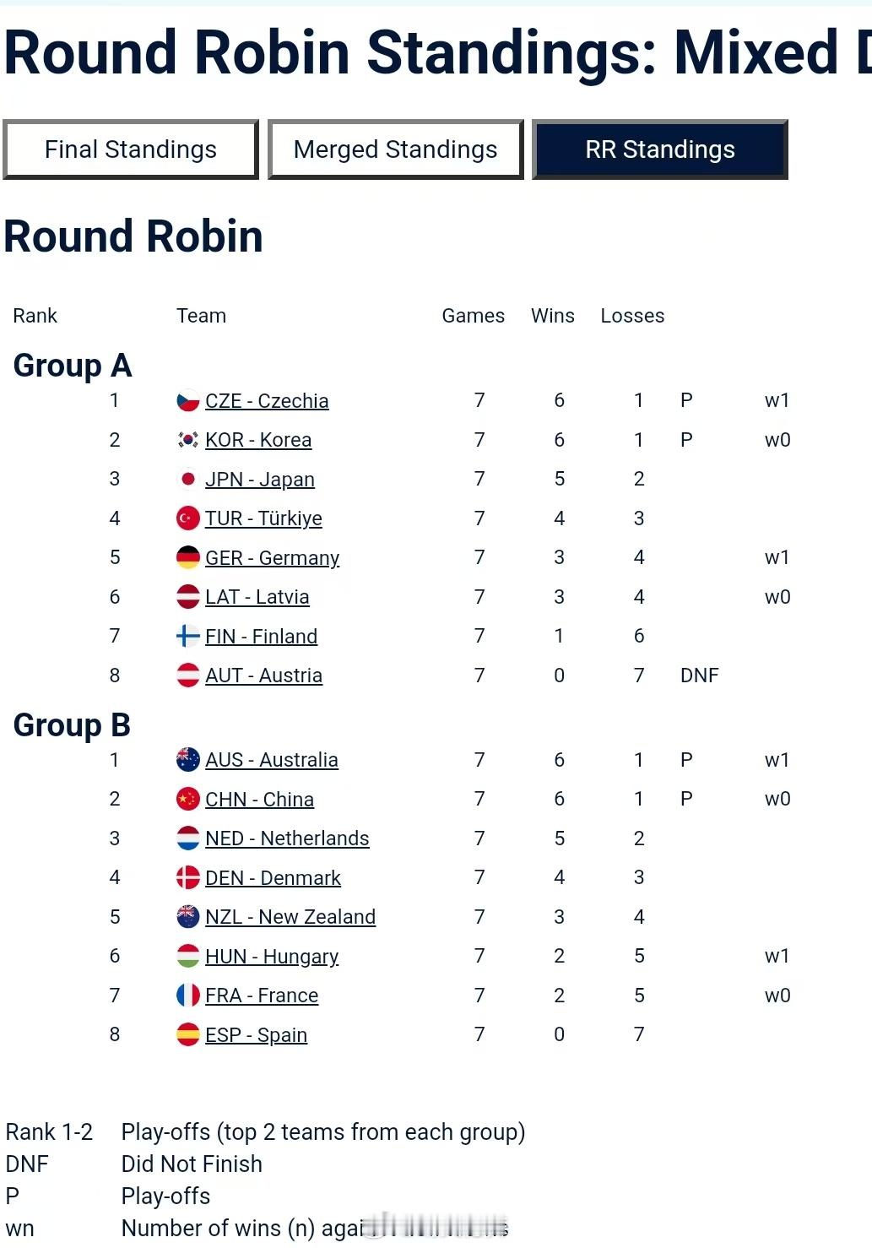Click the Wins column header
The width and height of the screenshot is (872, 1248).
tap(553, 316)
